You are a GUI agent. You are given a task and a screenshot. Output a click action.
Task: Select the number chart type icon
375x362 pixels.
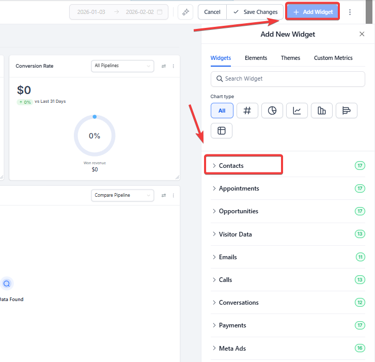tap(247, 111)
